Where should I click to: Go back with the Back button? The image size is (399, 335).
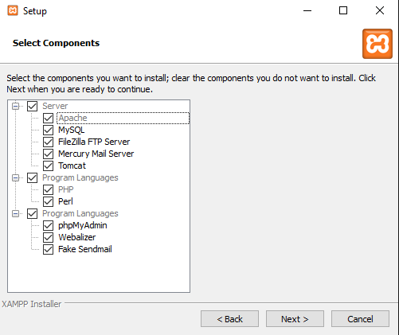[229, 319]
